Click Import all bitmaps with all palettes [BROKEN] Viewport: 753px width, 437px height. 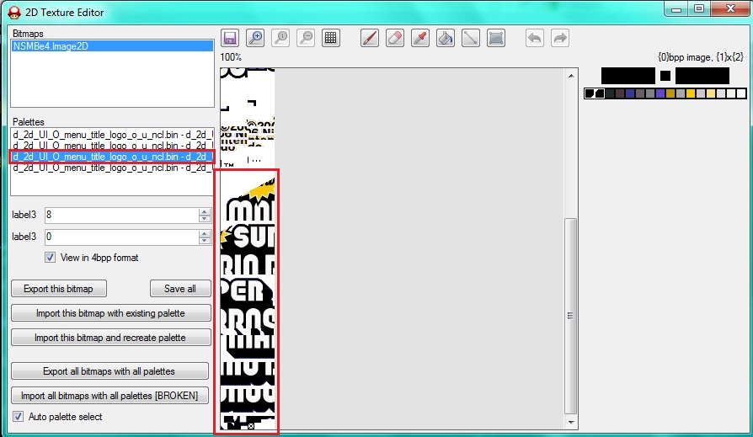point(109,396)
